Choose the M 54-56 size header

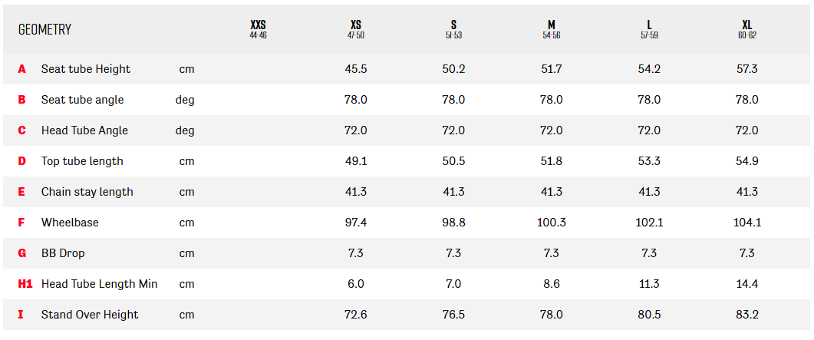551,29
